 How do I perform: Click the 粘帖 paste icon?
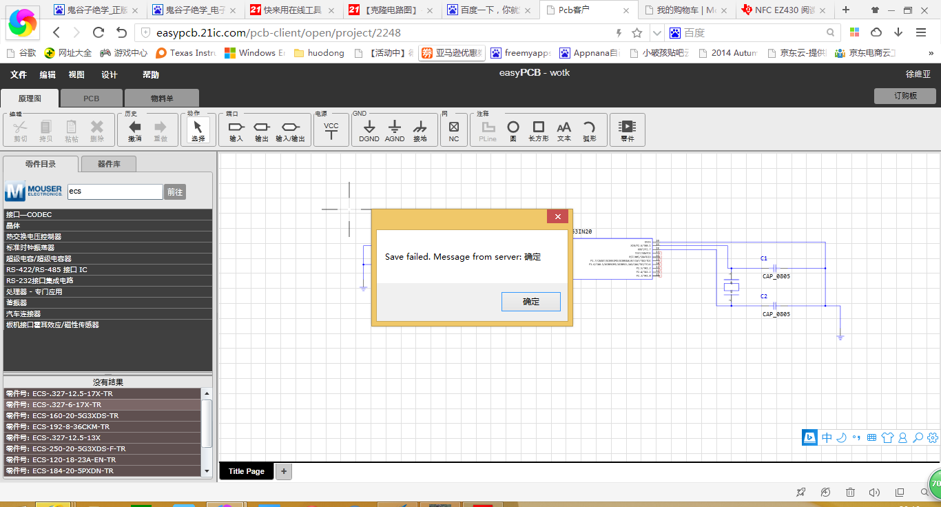click(72, 130)
